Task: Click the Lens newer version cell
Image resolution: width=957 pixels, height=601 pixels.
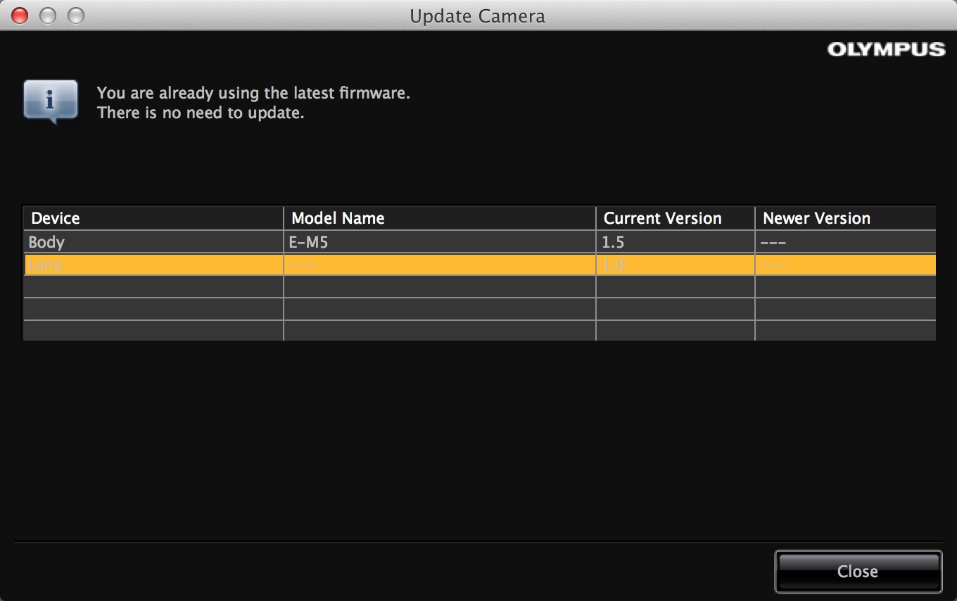Action: 773,265
